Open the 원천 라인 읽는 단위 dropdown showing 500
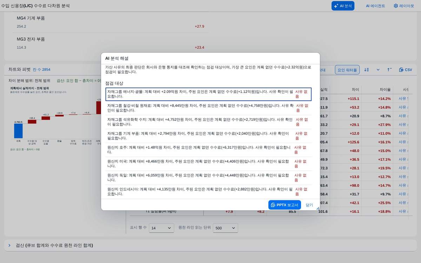 point(226,228)
